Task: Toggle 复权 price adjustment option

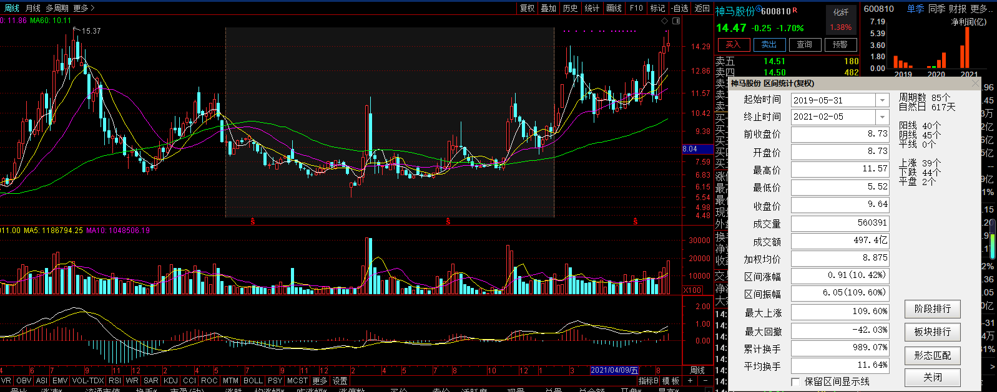Action: point(527,8)
